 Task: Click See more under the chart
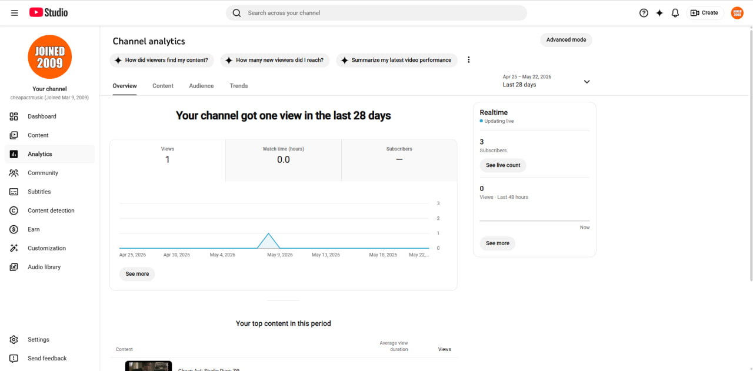[137, 274]
